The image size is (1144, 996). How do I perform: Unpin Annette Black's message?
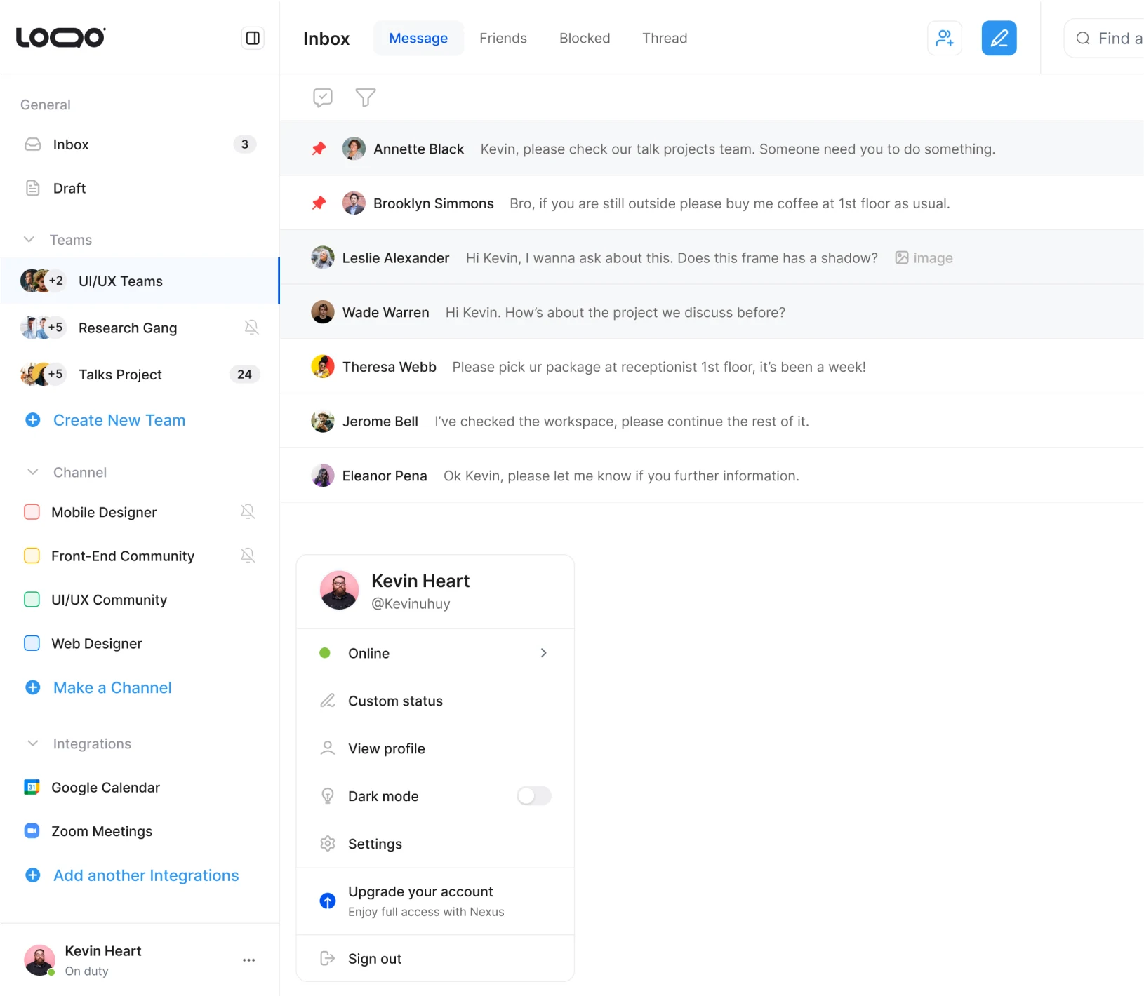[319, 149]
